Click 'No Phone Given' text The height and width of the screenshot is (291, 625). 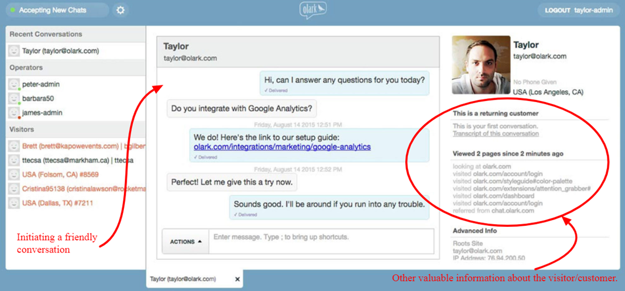[x=535, y=82]
